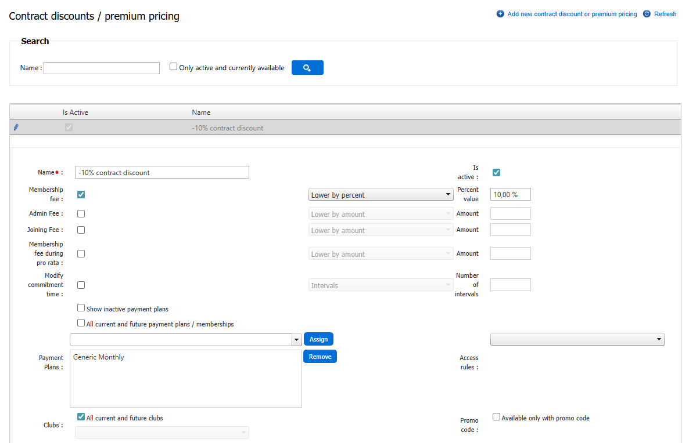Screen dimensions: 689x443
Task: Click Add new contract discount link
Action: click(572, 14)
